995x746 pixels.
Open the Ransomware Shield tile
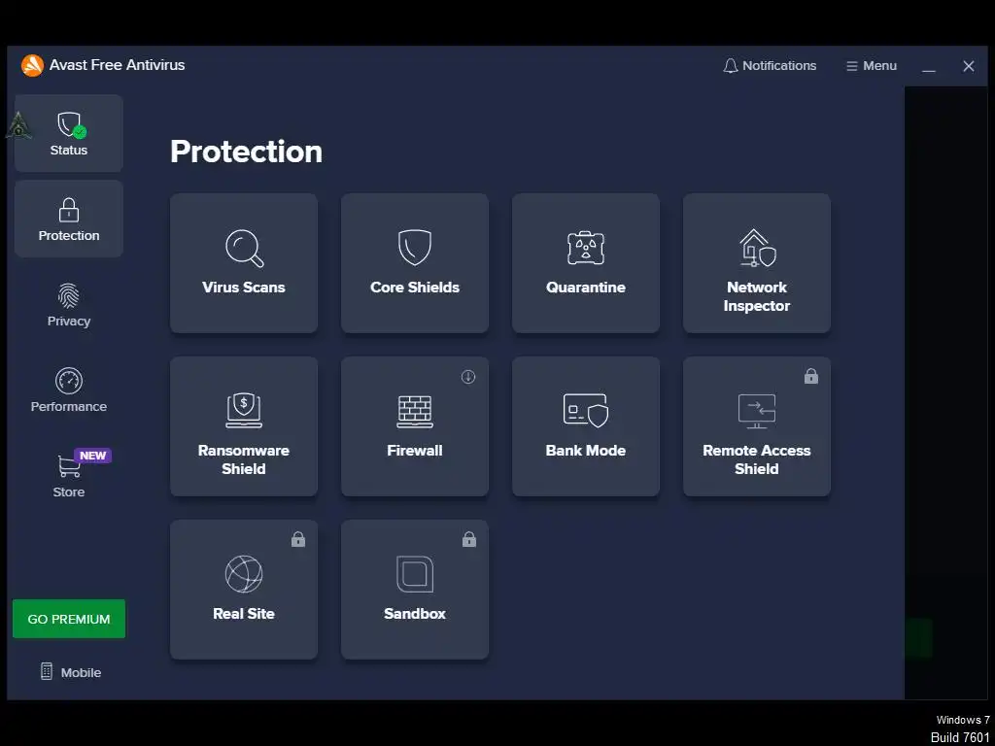(x=244, y=426)
